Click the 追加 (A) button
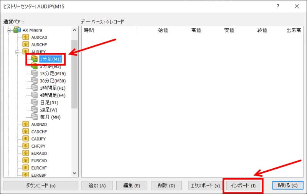 97,186
